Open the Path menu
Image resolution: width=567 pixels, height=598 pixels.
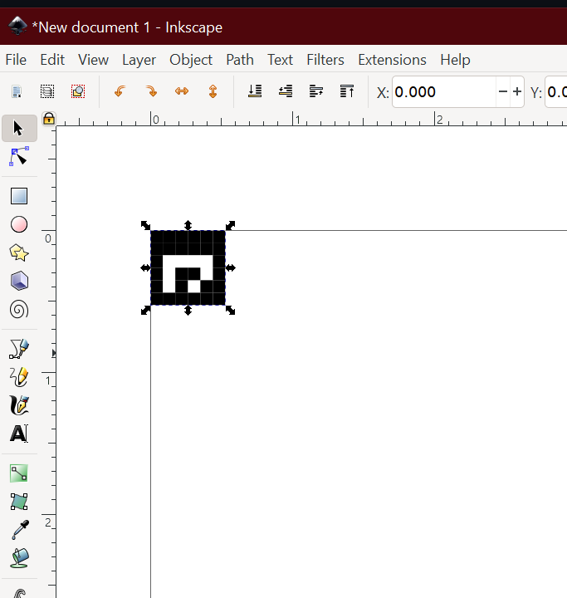pos(240,60)
